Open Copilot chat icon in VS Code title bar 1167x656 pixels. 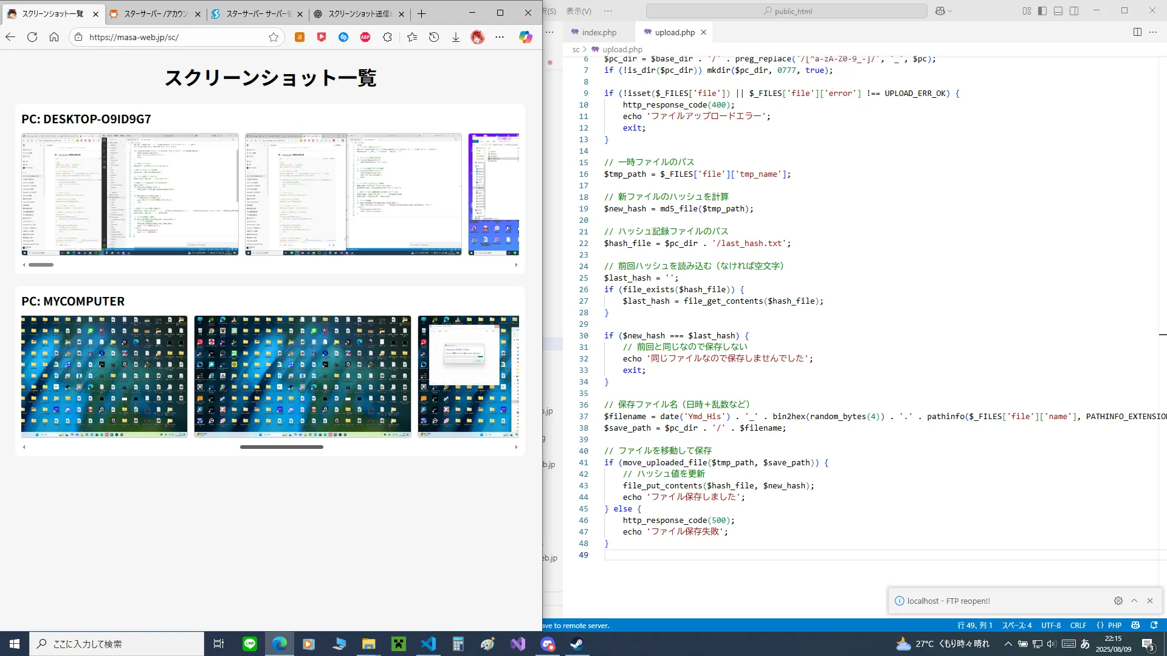pyautogui.click(x=940, y=11)
